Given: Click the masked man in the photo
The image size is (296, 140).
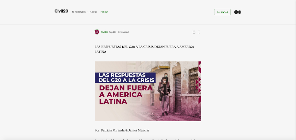Looking at the screenshot, I should 164,93.
